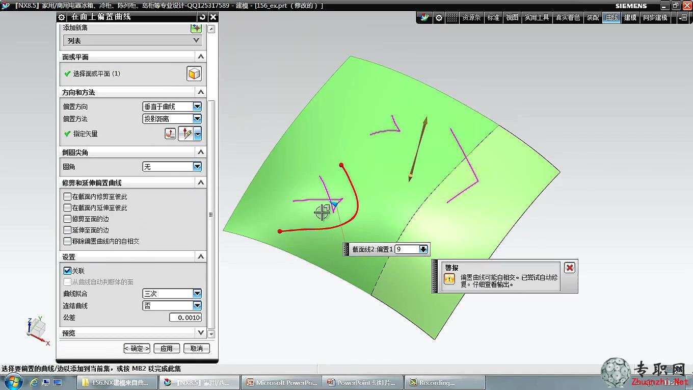
Task: Open the PowerPoint 幻灯片 taskbar item
Action: click(x=363, y=382)
